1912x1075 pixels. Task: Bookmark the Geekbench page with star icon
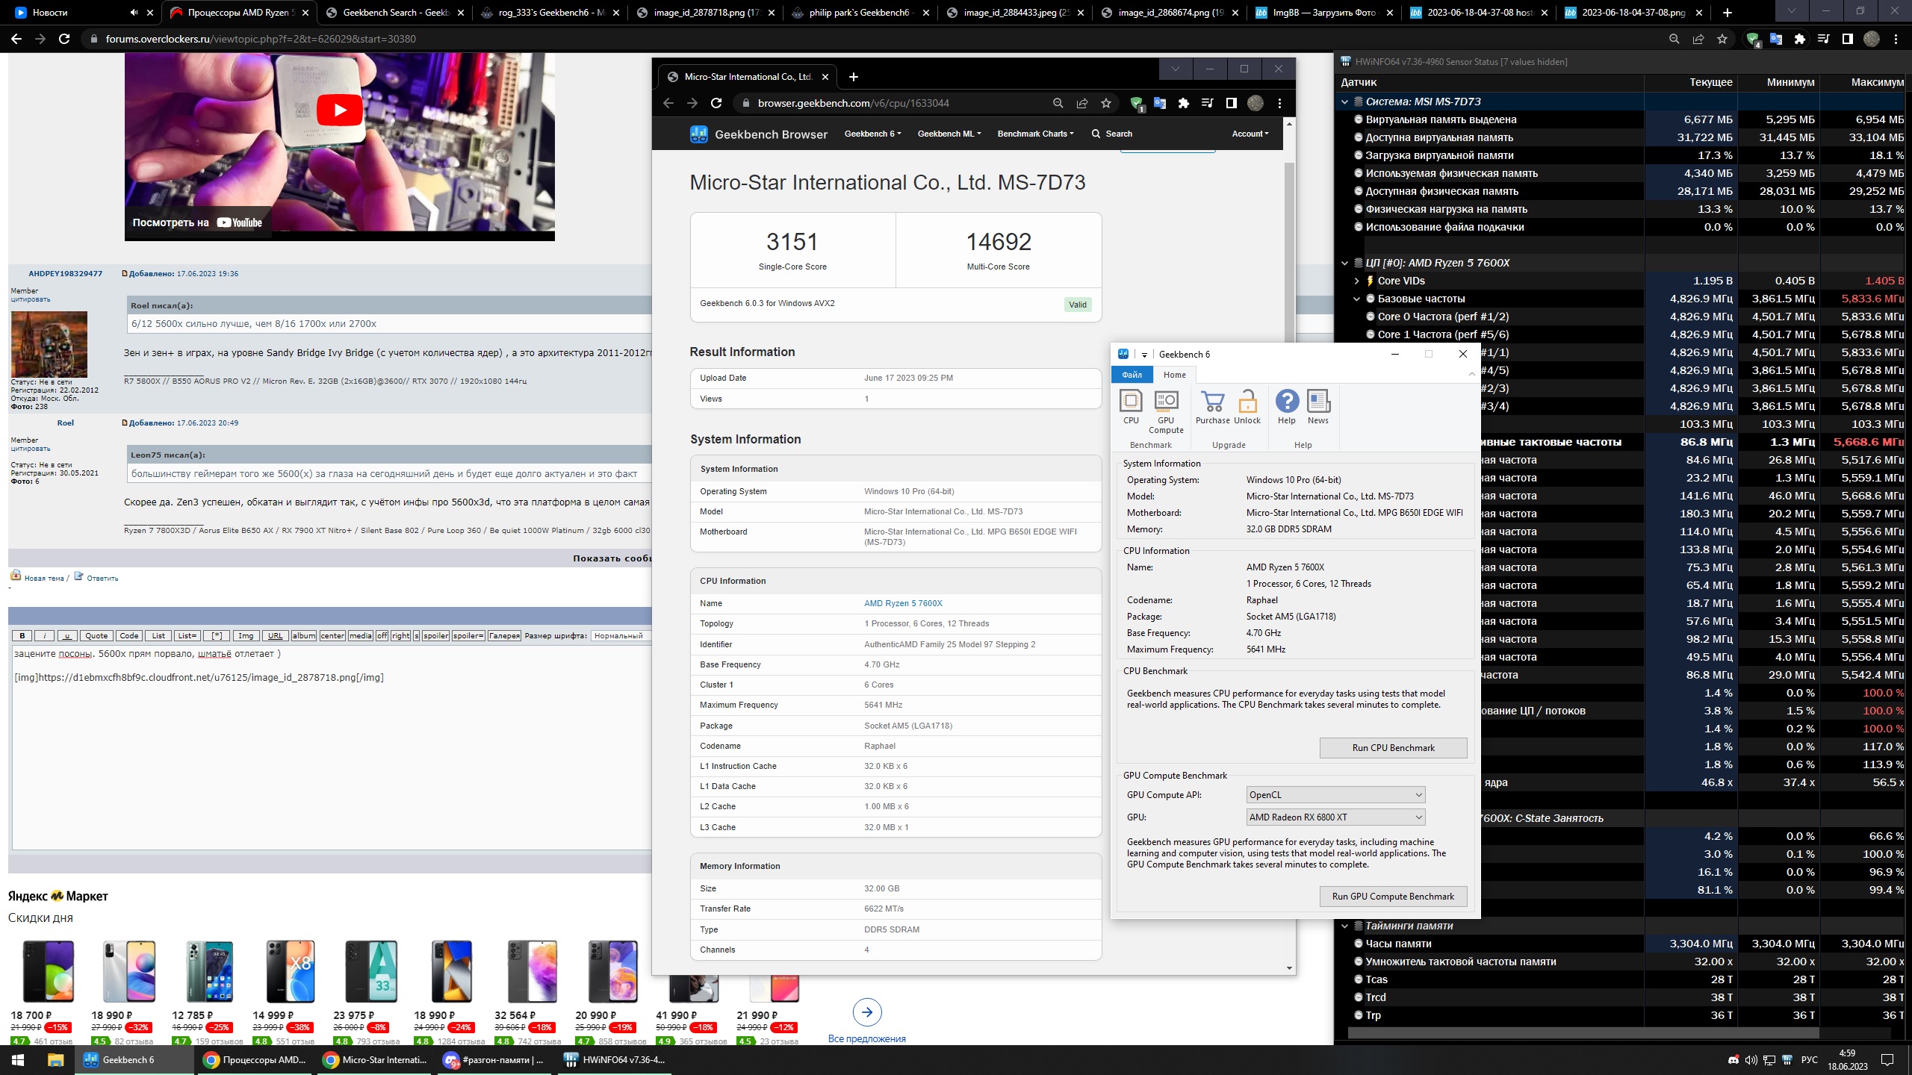1106,103
